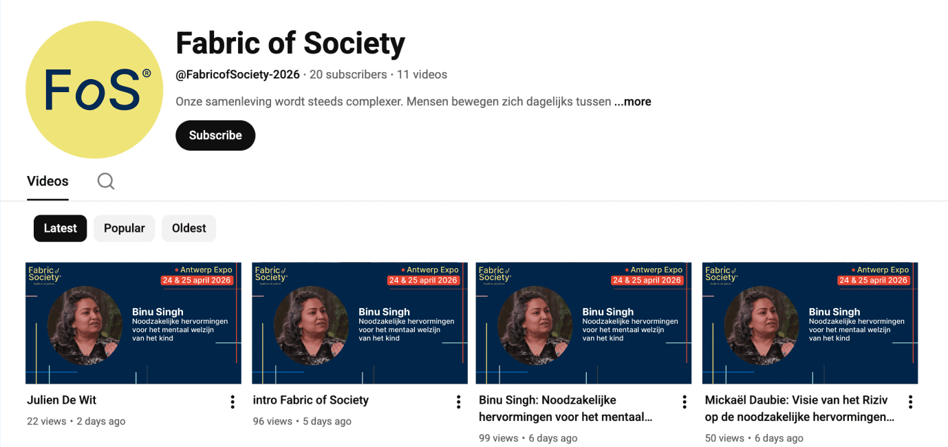Open three-dot menu for intro Fabric of Society
This screenshot has width=948, height=447.
(459, 402)
